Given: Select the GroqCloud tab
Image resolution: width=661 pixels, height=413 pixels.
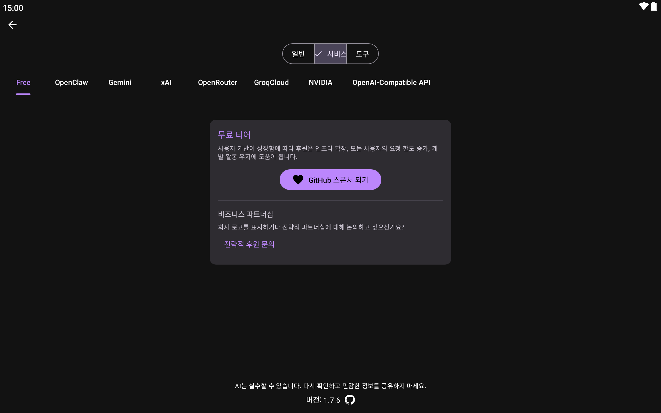Looking at the screenshot, I should 271,83.
